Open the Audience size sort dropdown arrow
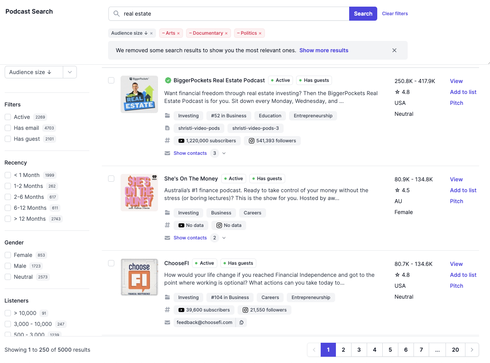 [x=70, y=72]
